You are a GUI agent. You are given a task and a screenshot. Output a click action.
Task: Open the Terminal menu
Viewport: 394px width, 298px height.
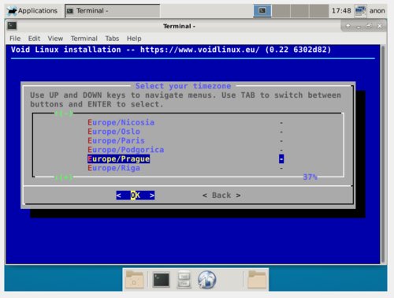pos(84,39)
